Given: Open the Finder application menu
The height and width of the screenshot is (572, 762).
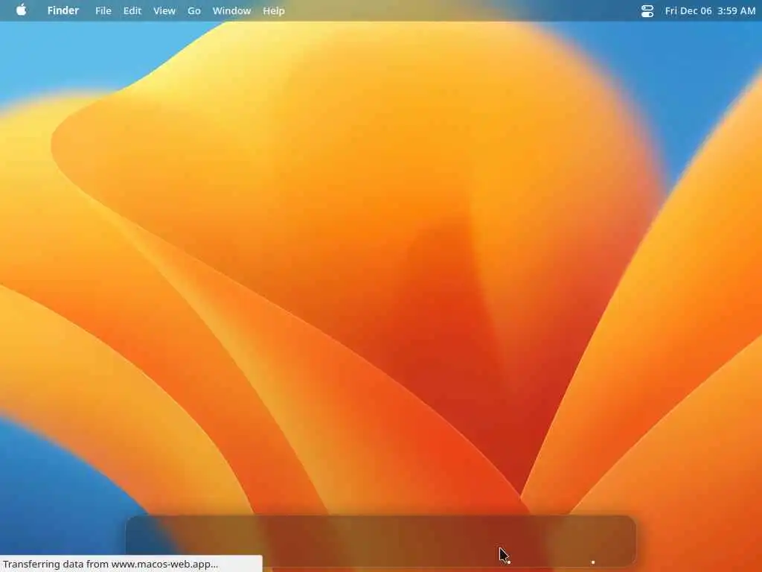Looking at the screenshot, I should [63, 10].
